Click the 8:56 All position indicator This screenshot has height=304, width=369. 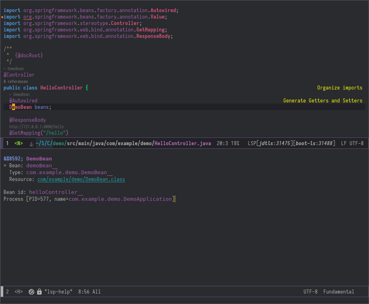(x=89, y=292)
